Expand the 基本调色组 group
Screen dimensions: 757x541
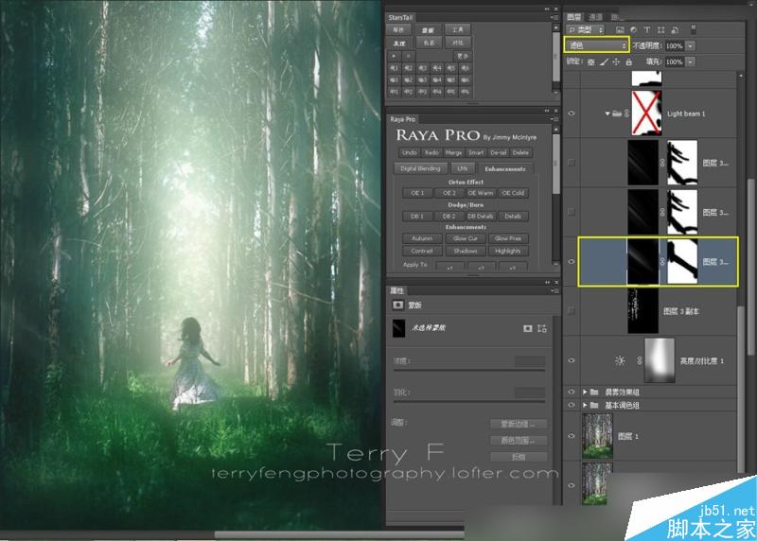click(585, 405)
